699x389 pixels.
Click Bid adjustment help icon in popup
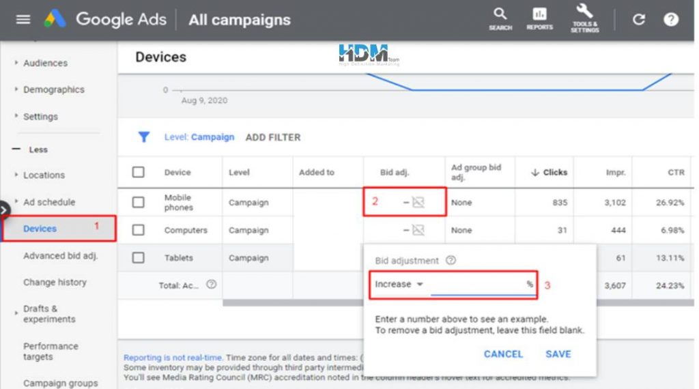click(451, 260)
